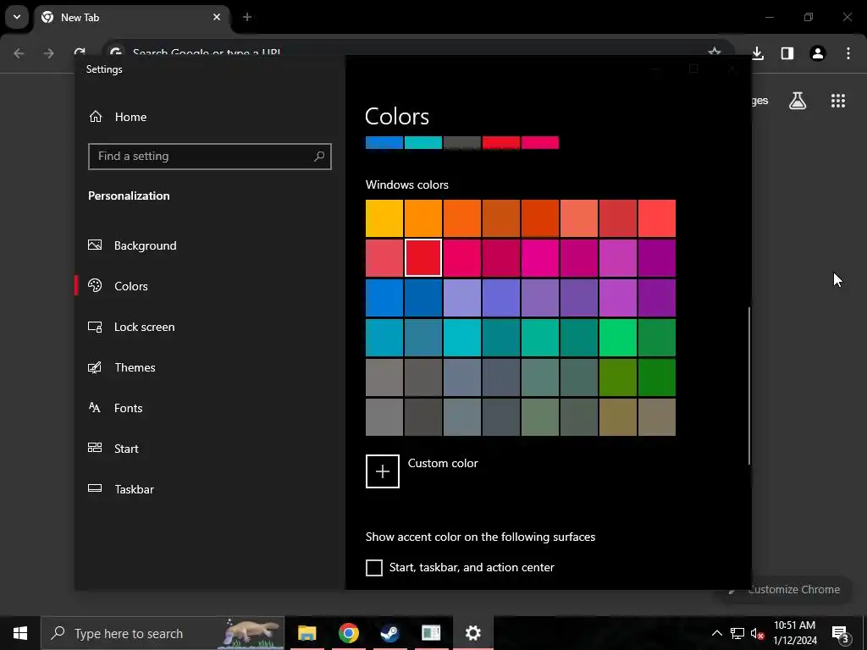Image resolution: width=867 pixels, height=650 pixels.
Task: Open Chrome tab search dropdown
Action: (17, 17)
